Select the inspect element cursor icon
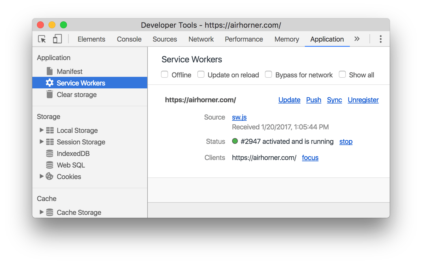Image resolution: width=422 pixels, height=264 pixels. [x=42, y=39]
